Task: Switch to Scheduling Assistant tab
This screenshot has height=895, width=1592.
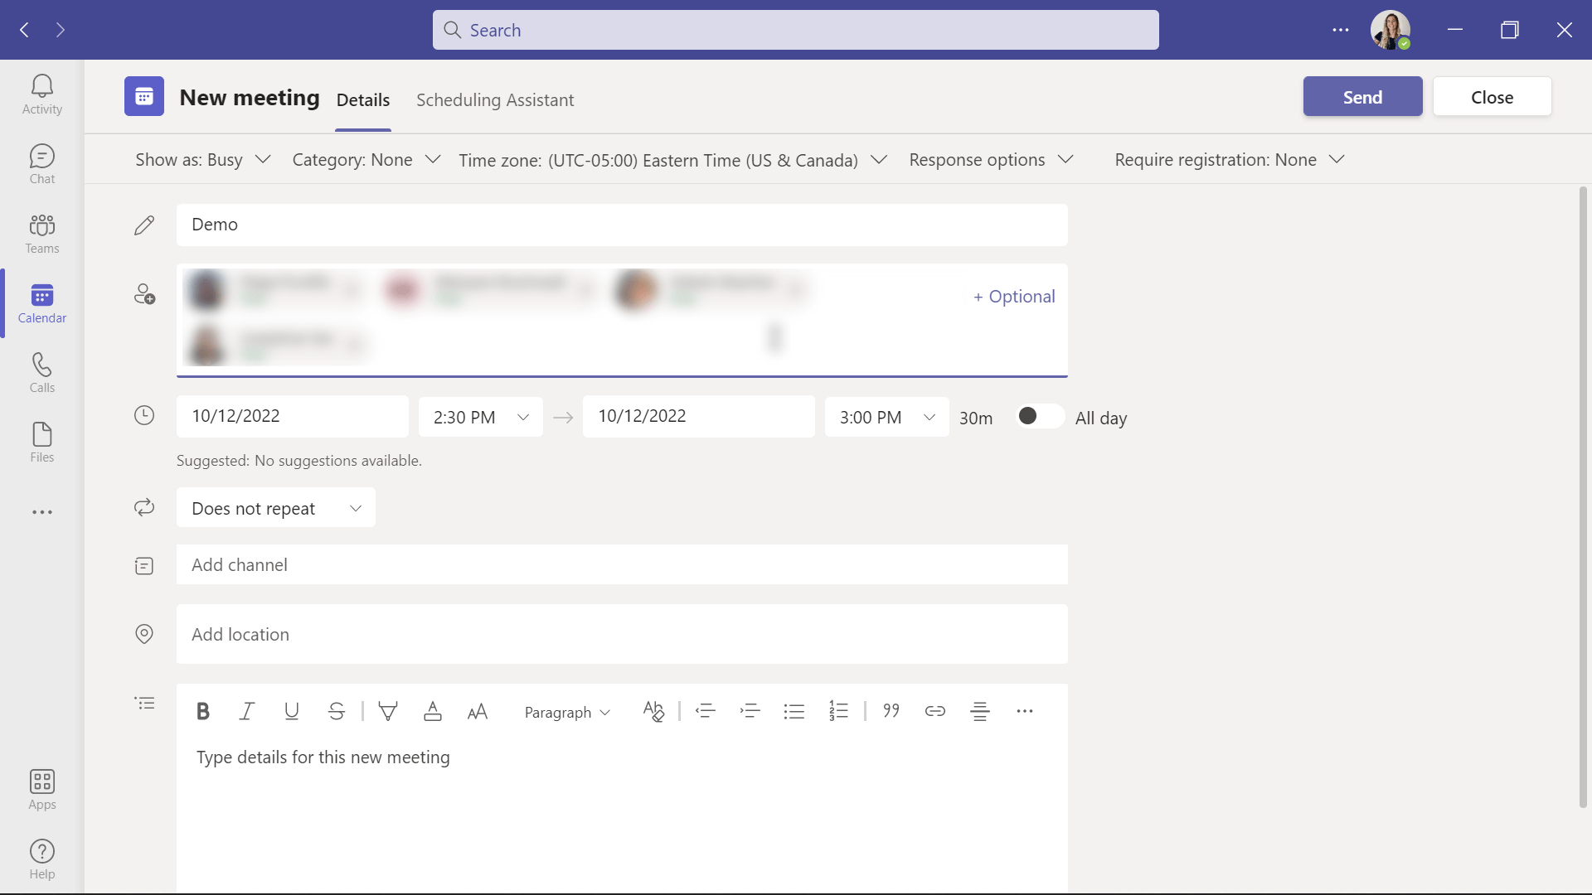Action: (x=494, y=99)
